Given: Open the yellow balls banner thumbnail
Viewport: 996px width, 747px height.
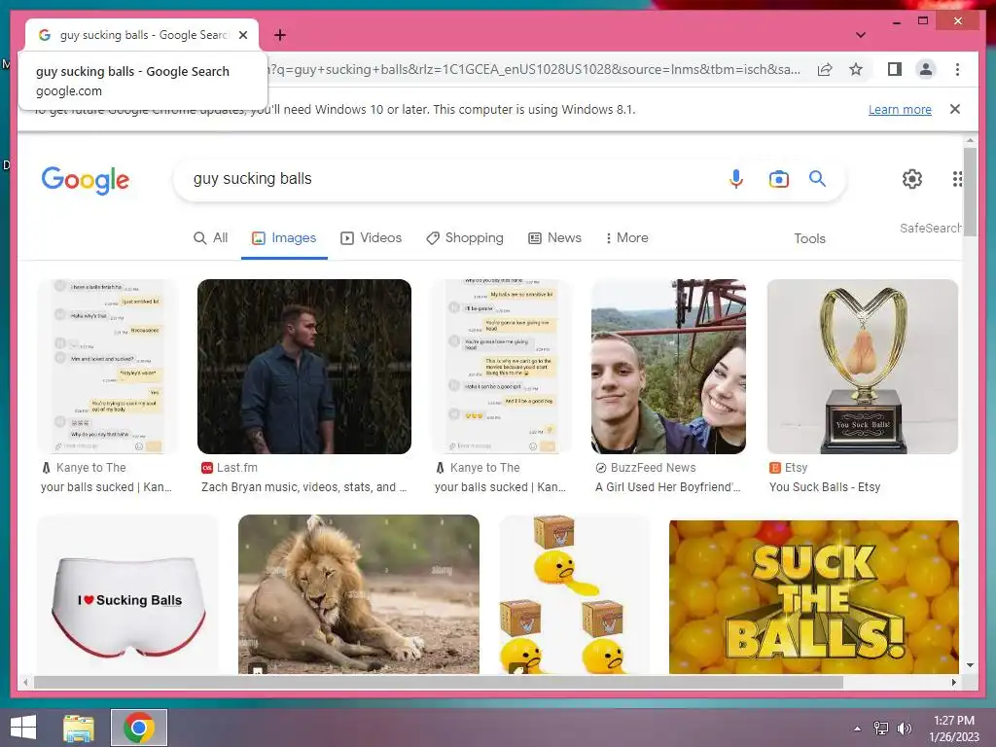Looking at the screenshot, I should (814, 597).
